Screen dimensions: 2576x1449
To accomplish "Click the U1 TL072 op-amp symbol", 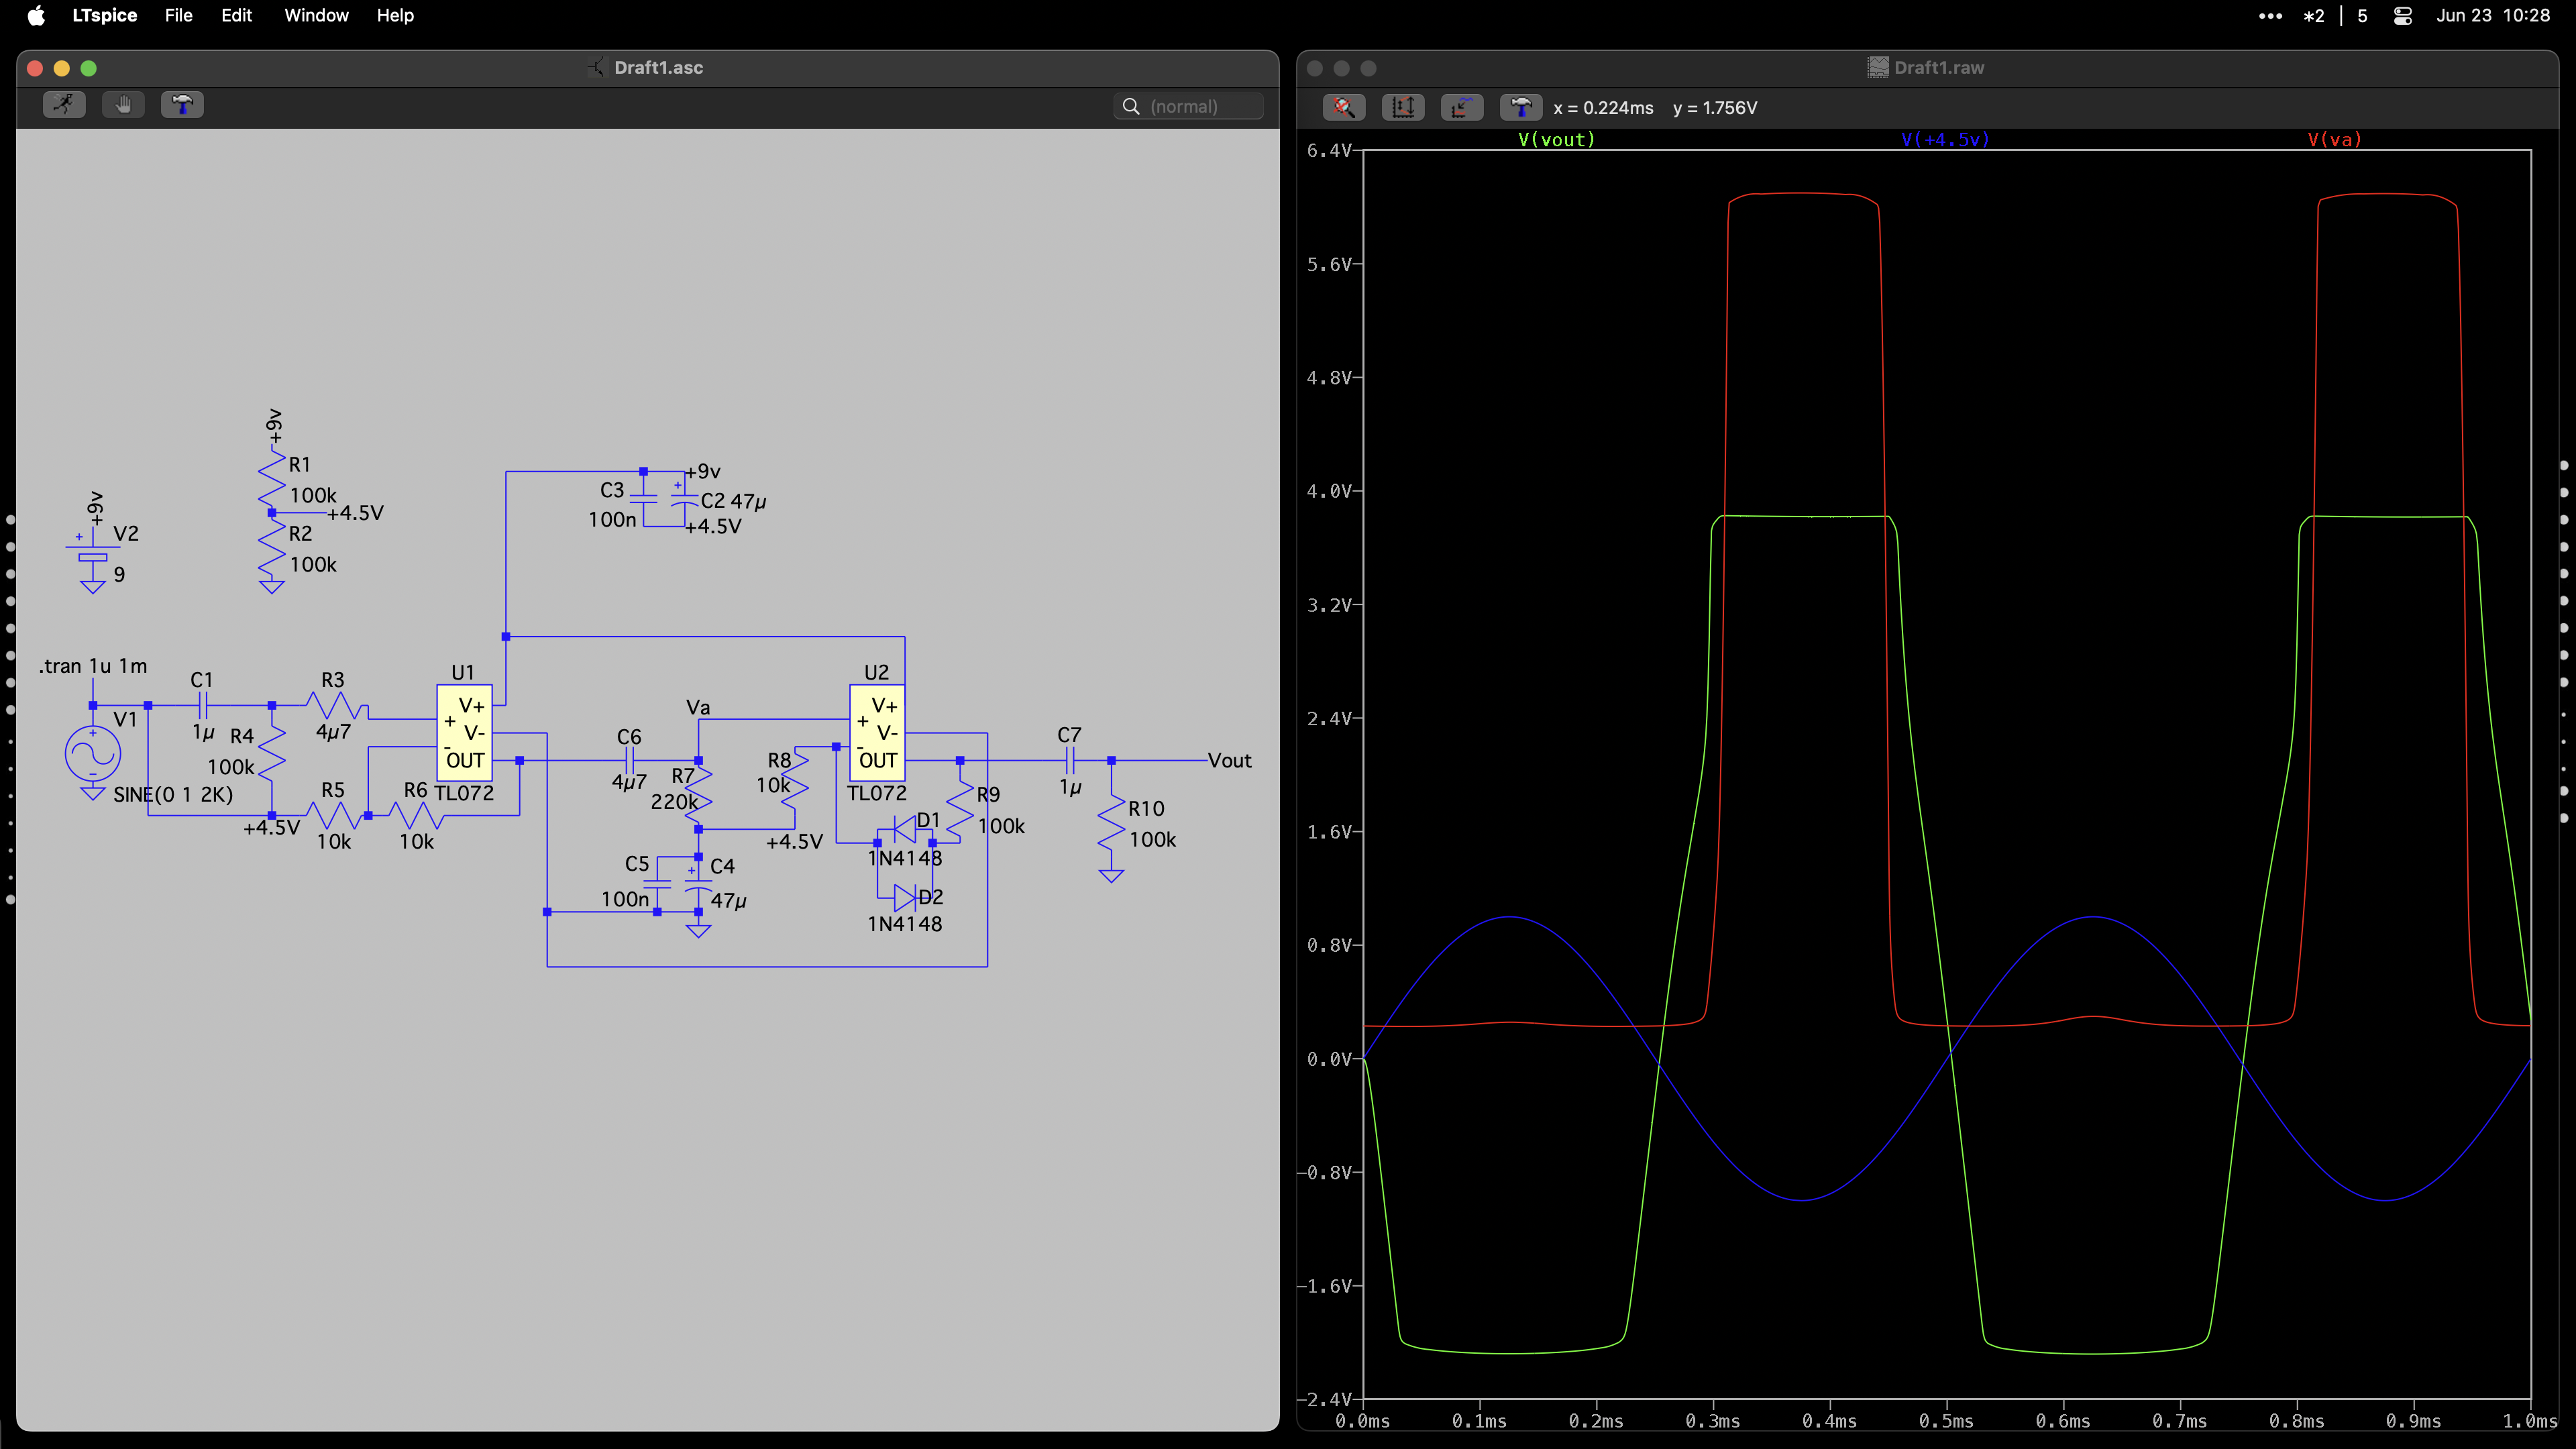I will click(x=464, y=733).
